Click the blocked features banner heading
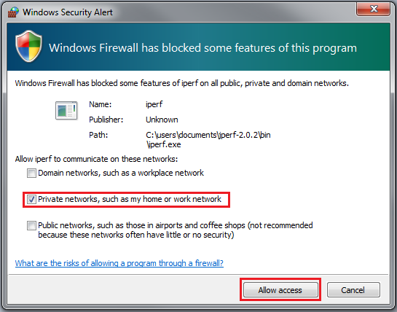Image resolution: width=397 pixels, height=312 pixels. [203, 48]
